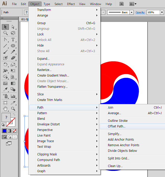The height and width of the screenshot is (177, 165).
Task: Collapse toolbar with double-arrow button
Action: point(2,18)
